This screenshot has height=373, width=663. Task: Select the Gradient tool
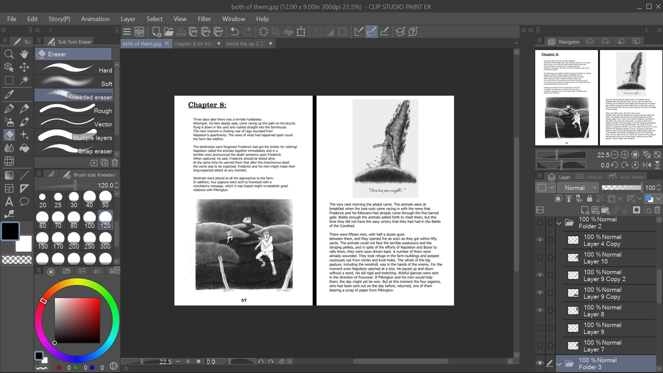(x=9, y=175)
